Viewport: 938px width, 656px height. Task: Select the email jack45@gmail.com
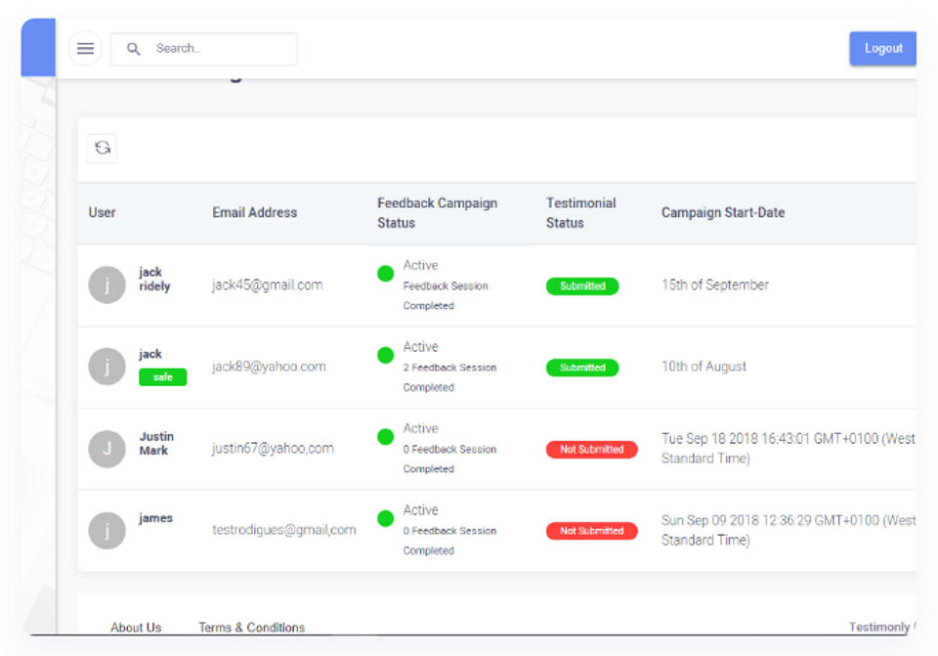coord(268,284)
